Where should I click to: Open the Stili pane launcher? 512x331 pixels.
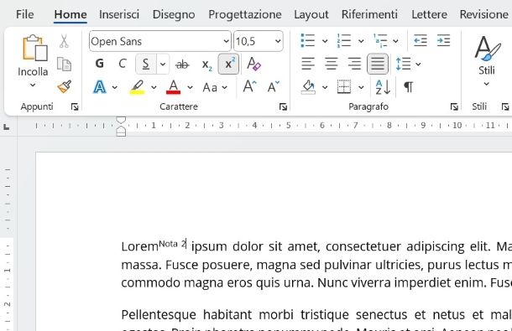(x=505, y=106)
